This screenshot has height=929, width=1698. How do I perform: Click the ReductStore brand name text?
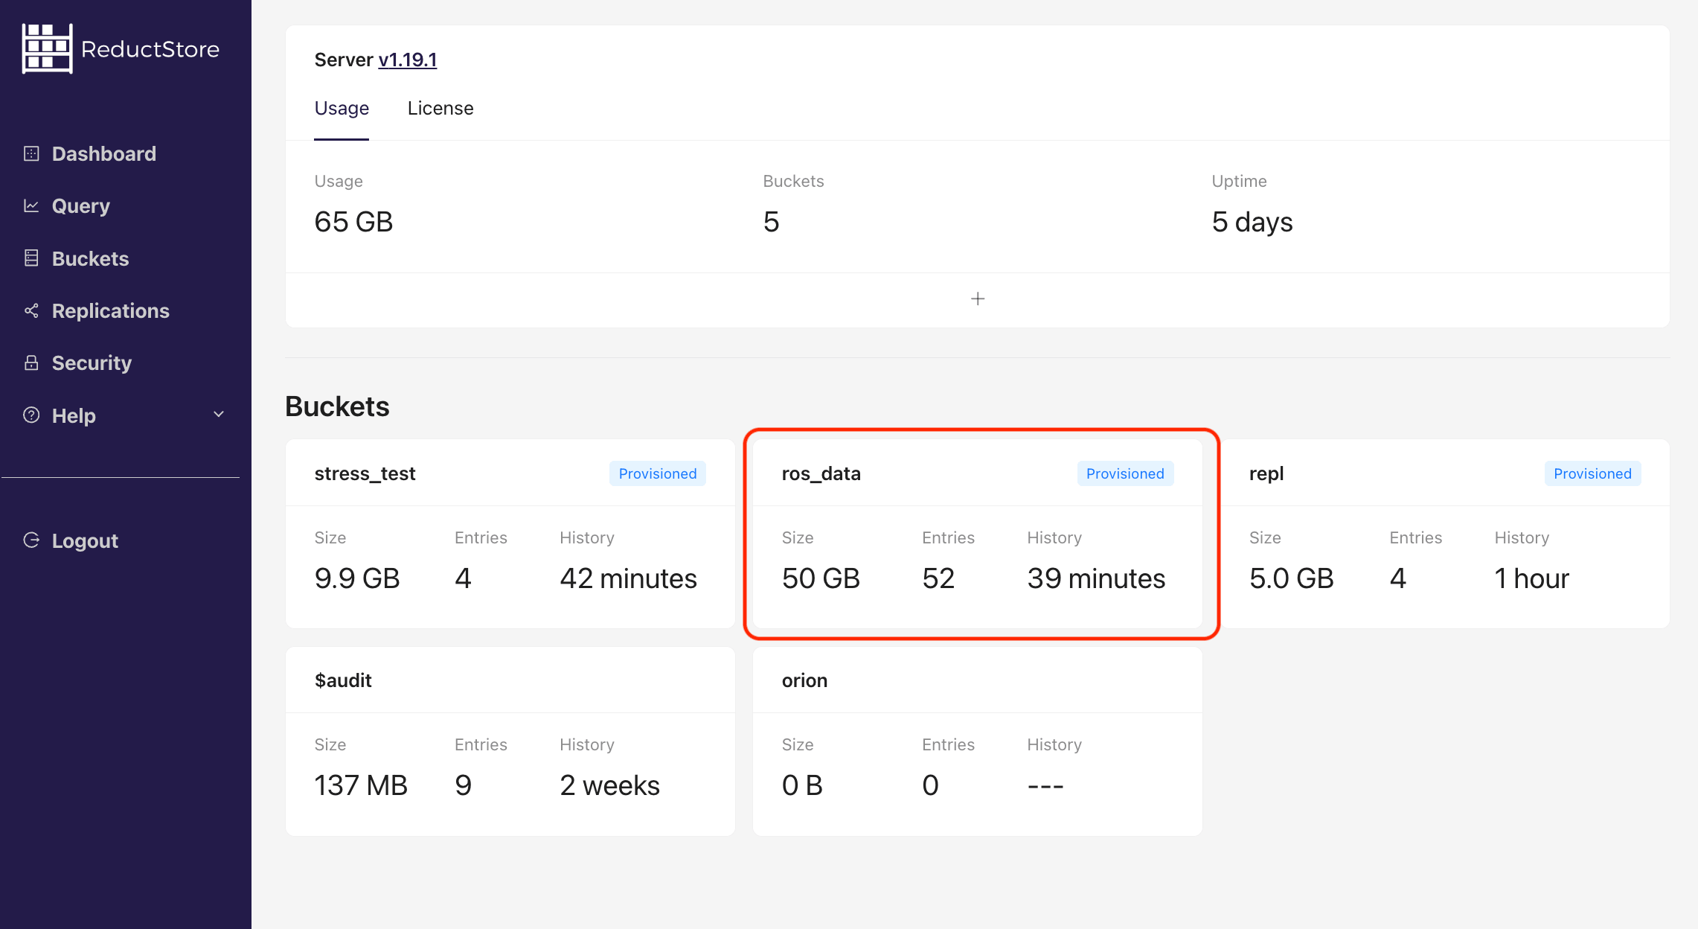click(150, 49)
